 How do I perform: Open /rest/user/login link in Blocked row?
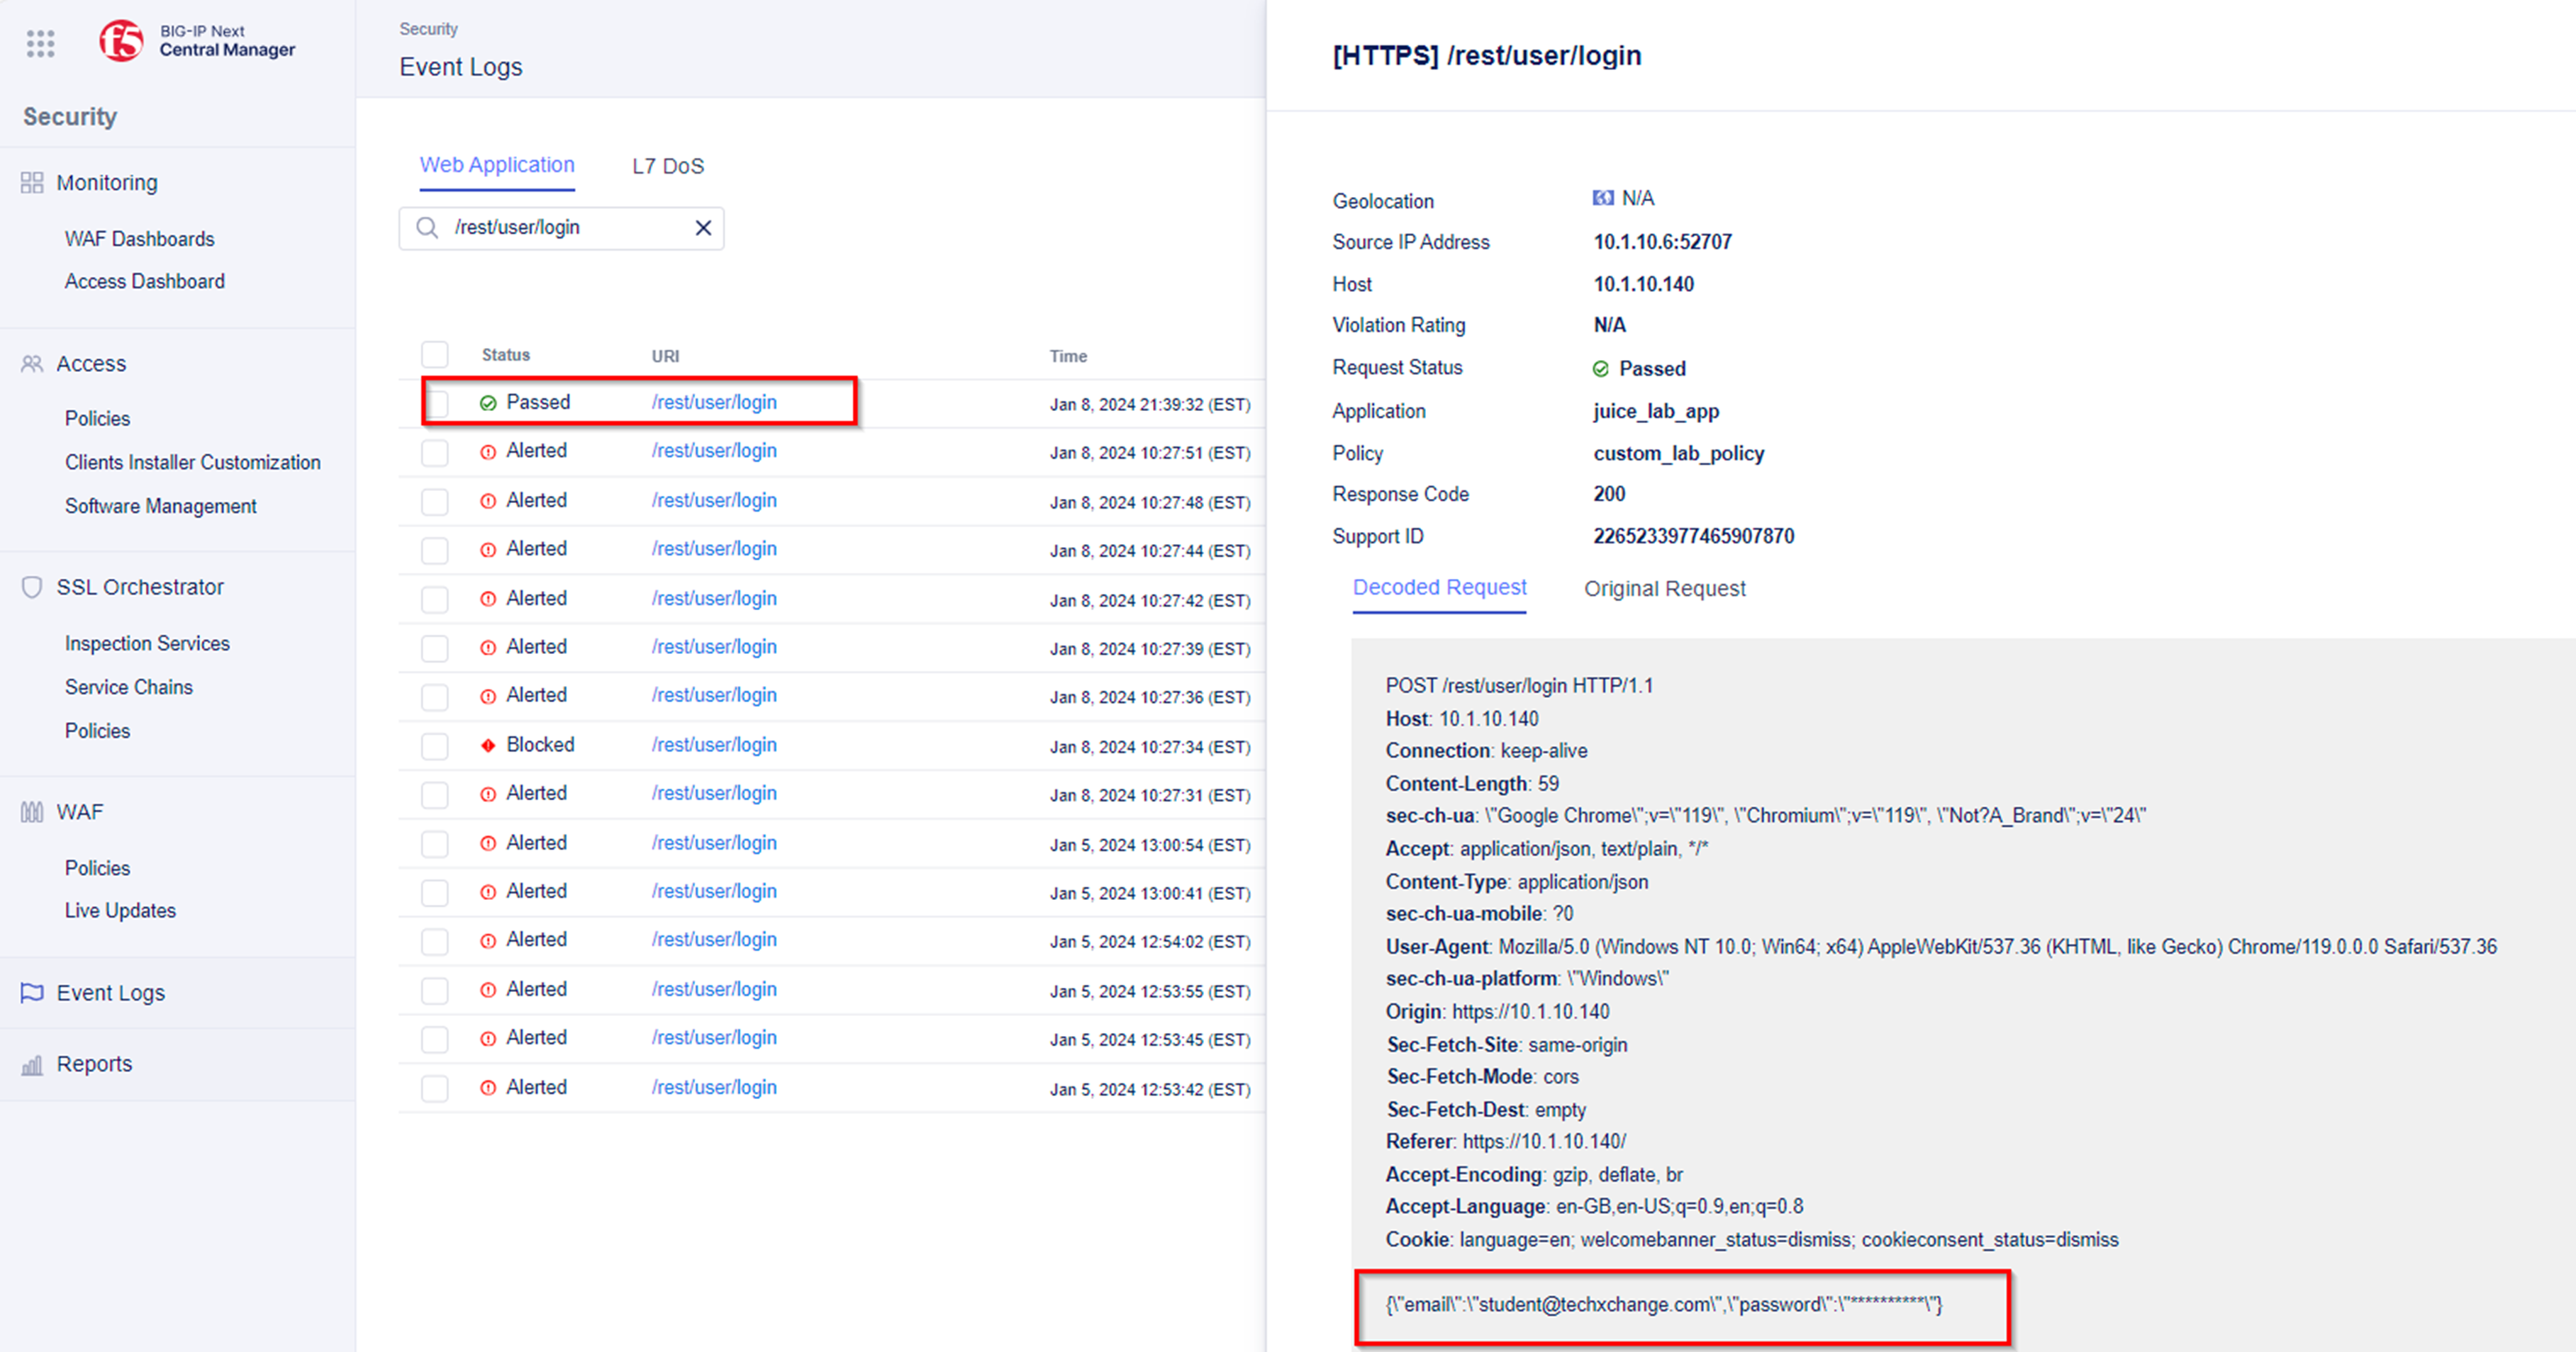tap(714, 745)
